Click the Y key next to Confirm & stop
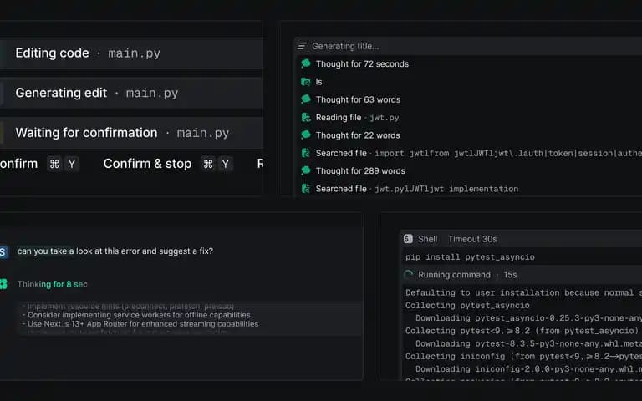 [x=225, y=164]
